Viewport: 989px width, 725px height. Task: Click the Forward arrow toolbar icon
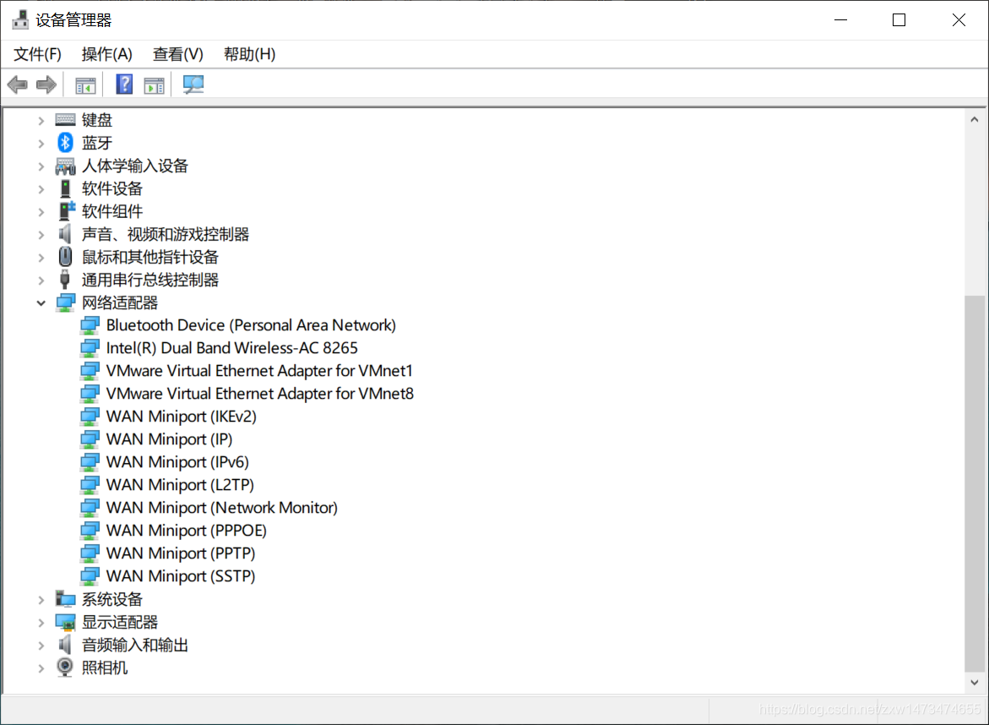[46, 84]
